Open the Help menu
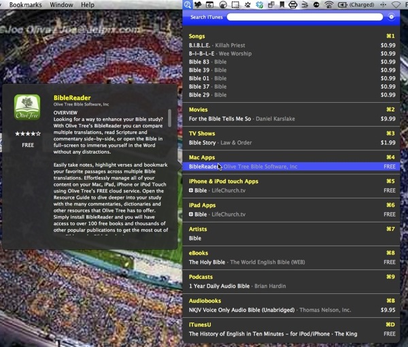The width and height of the screenshot is (408, 347). coord(88,5)
